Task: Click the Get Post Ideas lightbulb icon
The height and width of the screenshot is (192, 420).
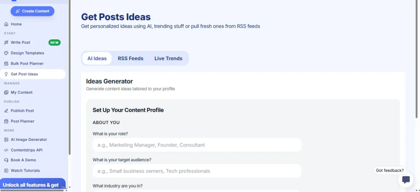Action: (x=6, y=74)
